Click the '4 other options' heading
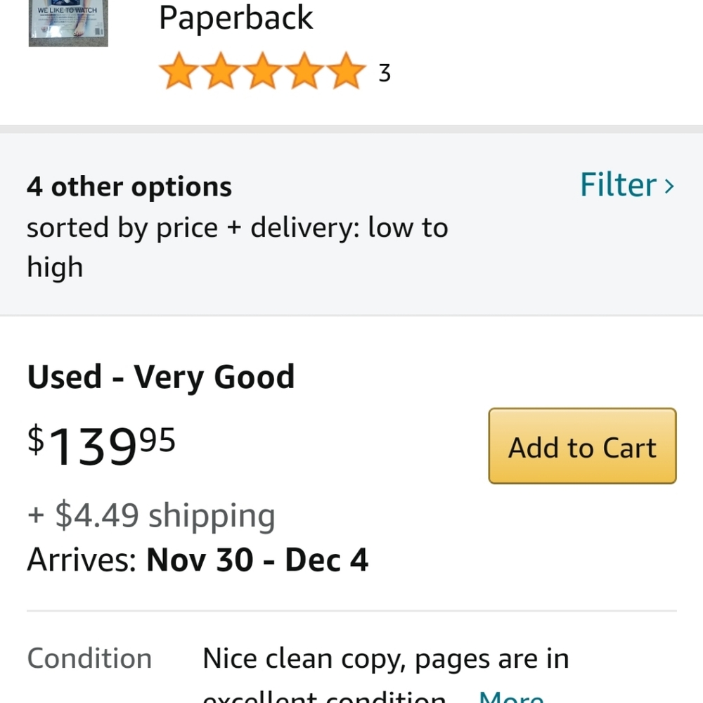Screen dimensions: 703x703 click(x=129, y=187)
